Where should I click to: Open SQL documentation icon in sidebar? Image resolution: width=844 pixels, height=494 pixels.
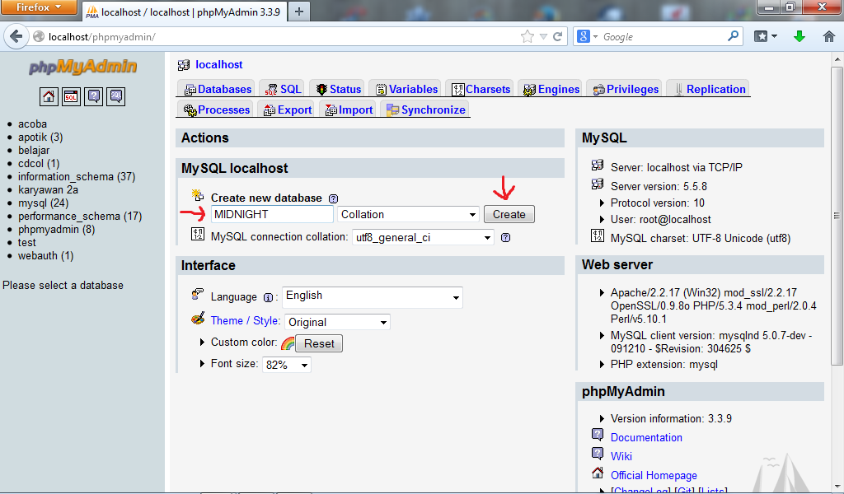[115, 97]
